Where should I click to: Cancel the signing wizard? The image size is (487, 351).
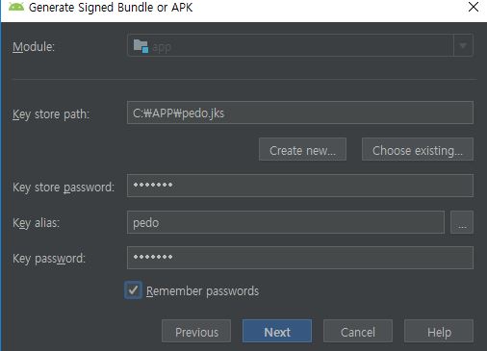point(358,331)
